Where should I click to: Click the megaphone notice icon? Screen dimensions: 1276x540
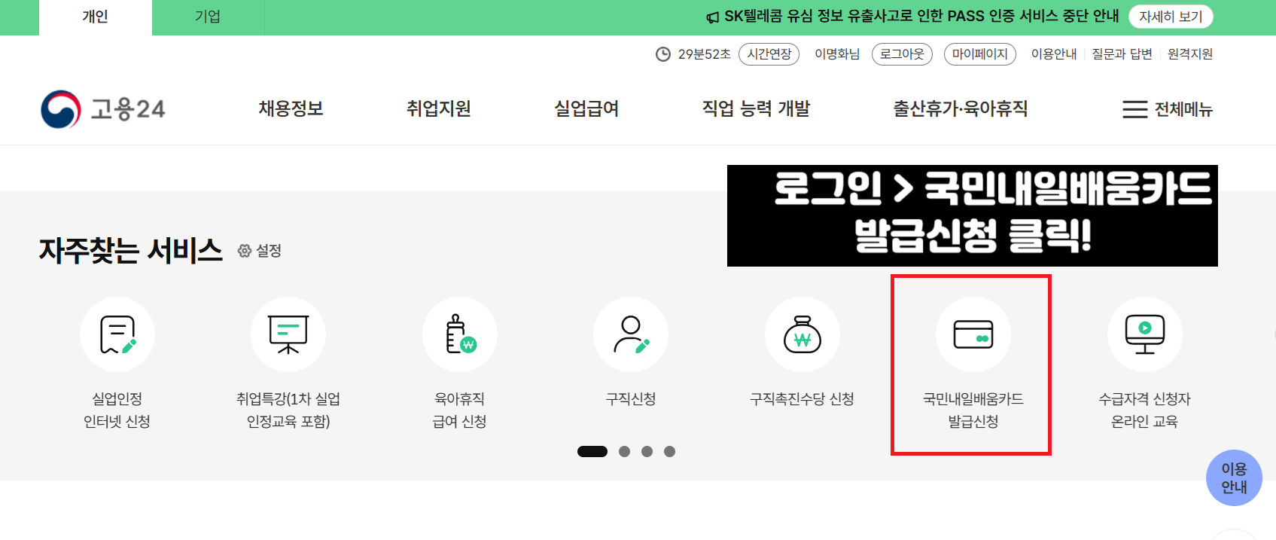click(x=712, y=17)
